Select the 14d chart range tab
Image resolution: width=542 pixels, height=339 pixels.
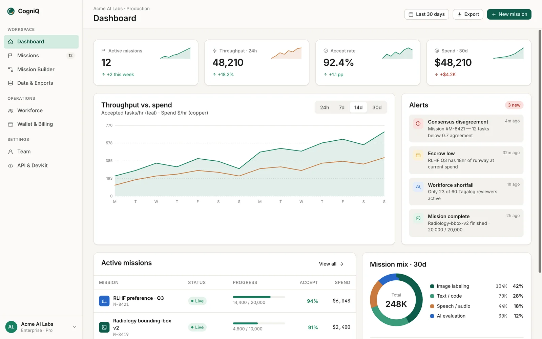pyautogui.click(x=358, y=107)
